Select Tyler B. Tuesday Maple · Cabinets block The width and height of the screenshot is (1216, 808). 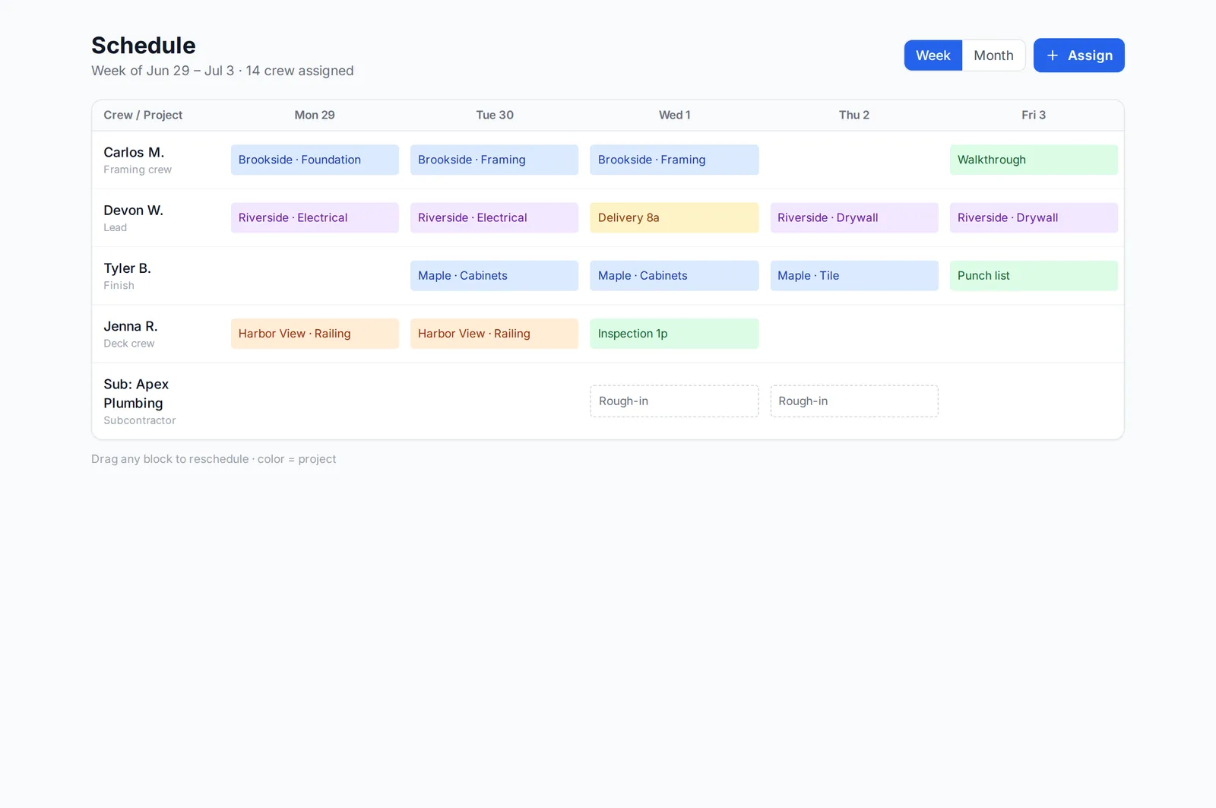click(x=494, y=276)
